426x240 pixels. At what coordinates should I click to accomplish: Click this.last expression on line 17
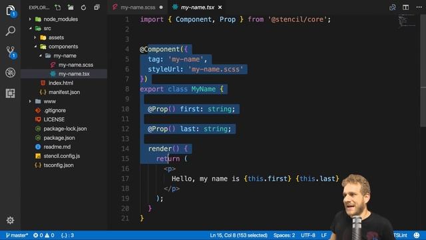tap(318, 179)
